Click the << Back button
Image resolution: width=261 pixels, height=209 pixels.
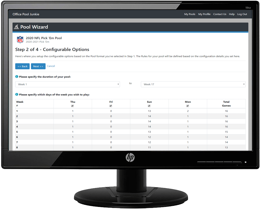tap(22, 66)
